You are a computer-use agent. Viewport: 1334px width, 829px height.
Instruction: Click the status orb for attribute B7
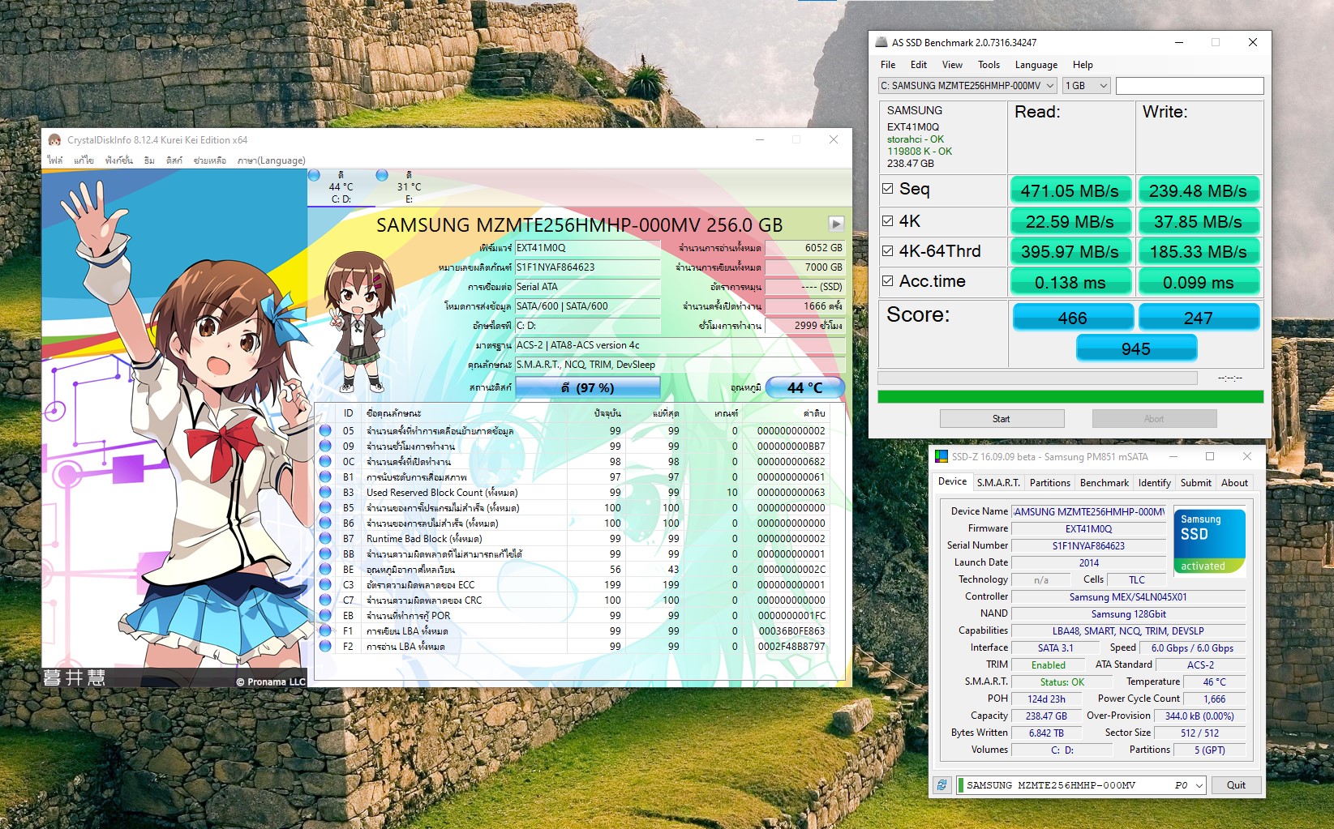point(325,538)
